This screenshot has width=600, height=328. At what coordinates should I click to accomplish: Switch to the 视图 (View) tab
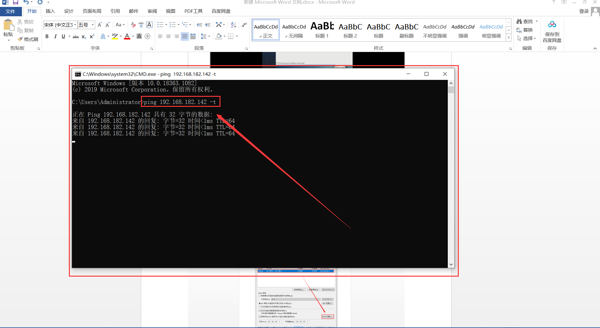click(170, 11)
